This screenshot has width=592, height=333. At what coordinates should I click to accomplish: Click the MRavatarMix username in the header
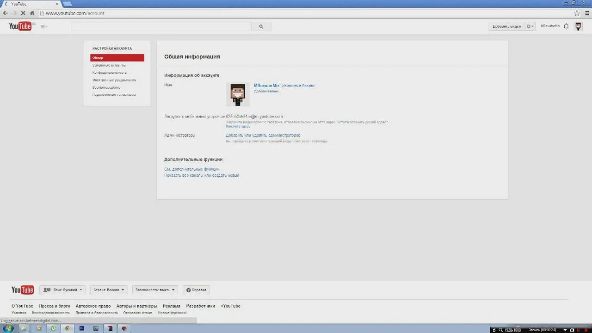pyautogui.click(x=550, y=26)
